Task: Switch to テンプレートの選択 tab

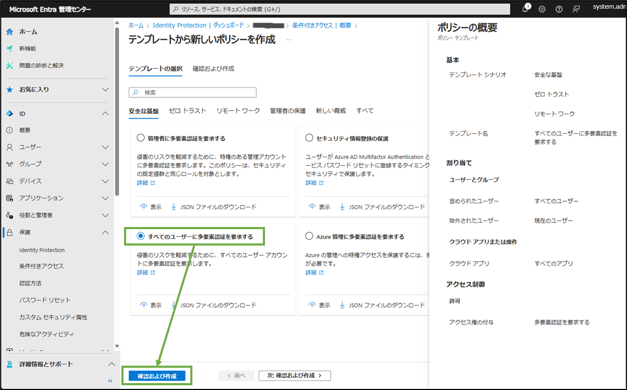Action: pyautogui.click(x=155, y=69)
